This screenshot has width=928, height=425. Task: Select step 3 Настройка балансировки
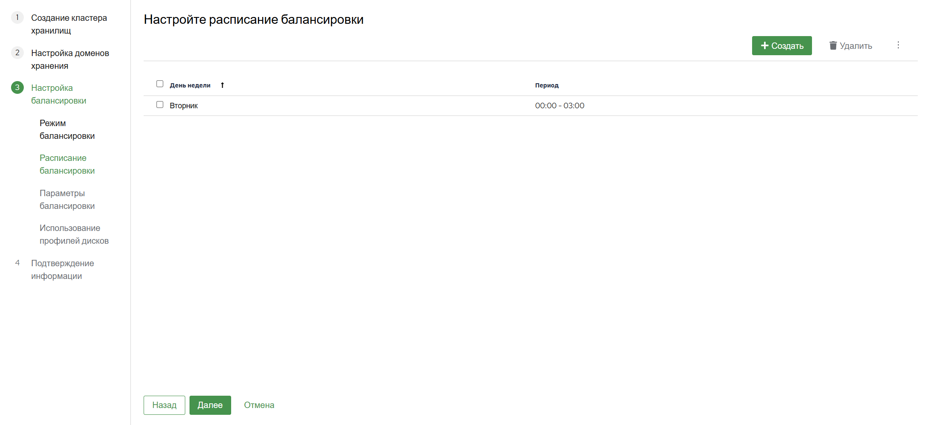(59, 94)
